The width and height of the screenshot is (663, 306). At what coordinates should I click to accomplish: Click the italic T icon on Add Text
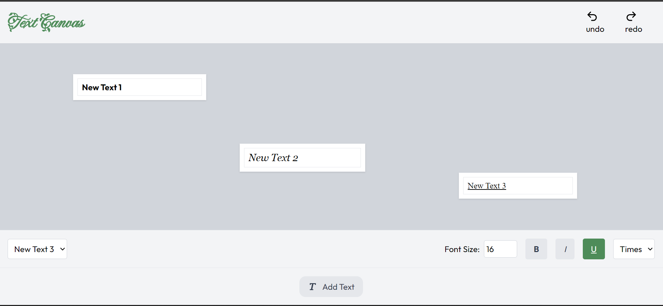pos(312,287)
